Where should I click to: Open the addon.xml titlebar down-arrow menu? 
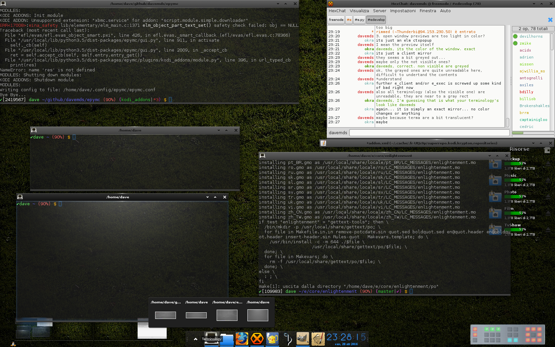click(x=533, y=143)
